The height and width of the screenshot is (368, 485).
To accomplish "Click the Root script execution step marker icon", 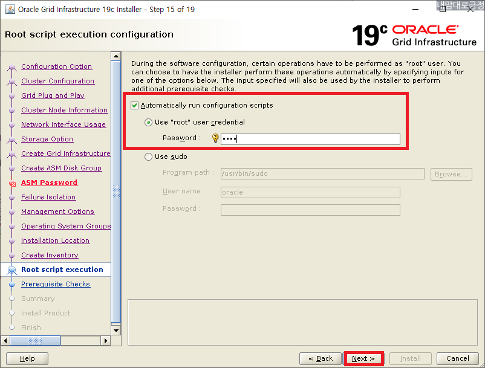I will [x=11, y=270].
